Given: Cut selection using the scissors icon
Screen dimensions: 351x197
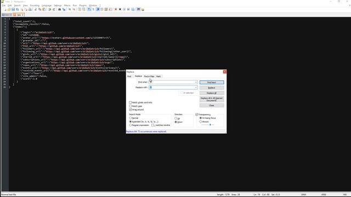Looking at the screenshot, I should click(35, 9).
